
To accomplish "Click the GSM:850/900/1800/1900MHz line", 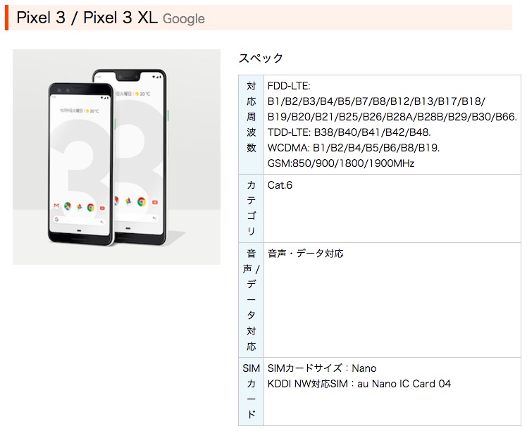I will tap(341, 163).
